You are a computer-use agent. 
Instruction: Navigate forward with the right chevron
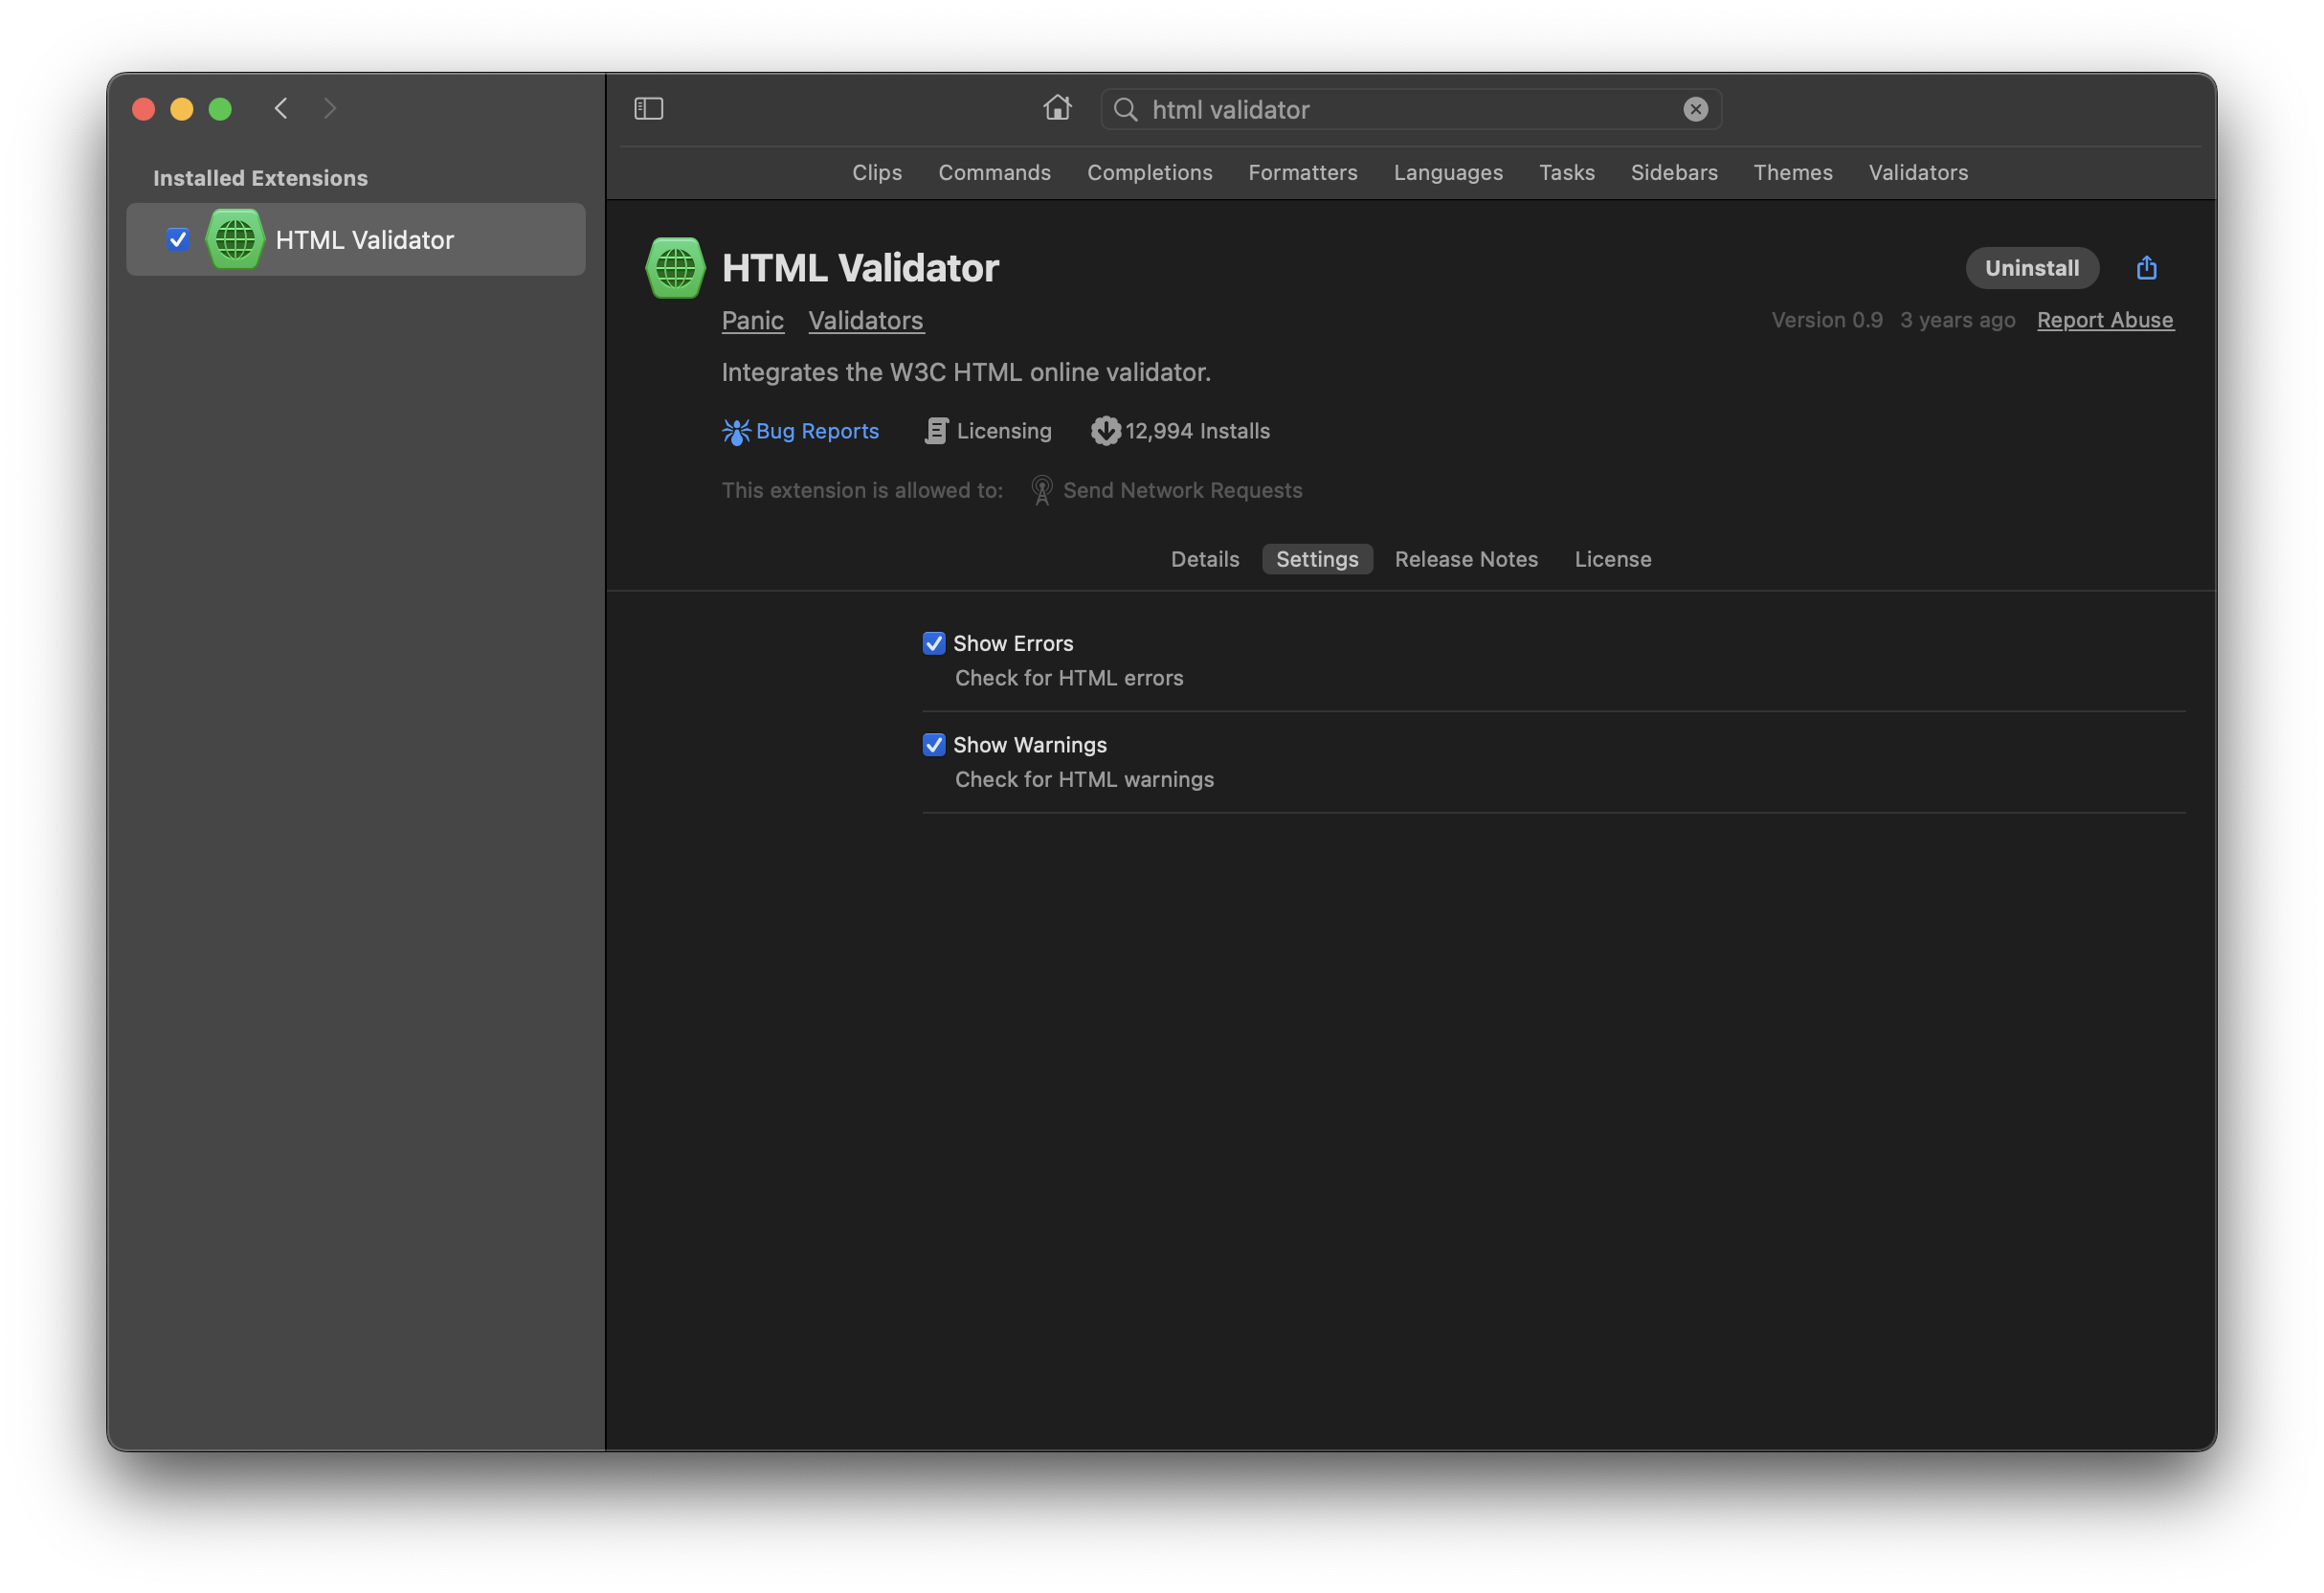pos(330,108)
